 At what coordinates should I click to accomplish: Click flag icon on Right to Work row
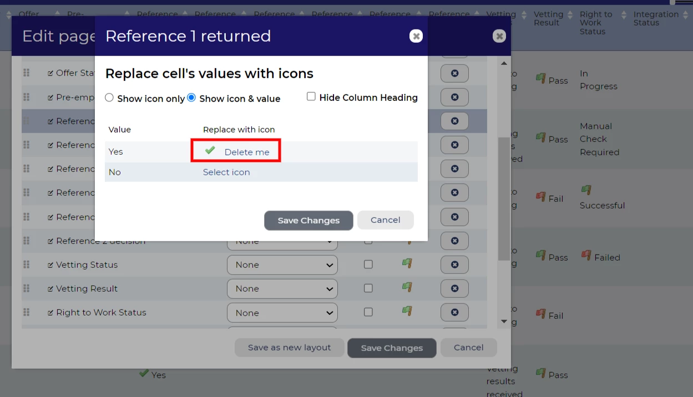(407, 311)
